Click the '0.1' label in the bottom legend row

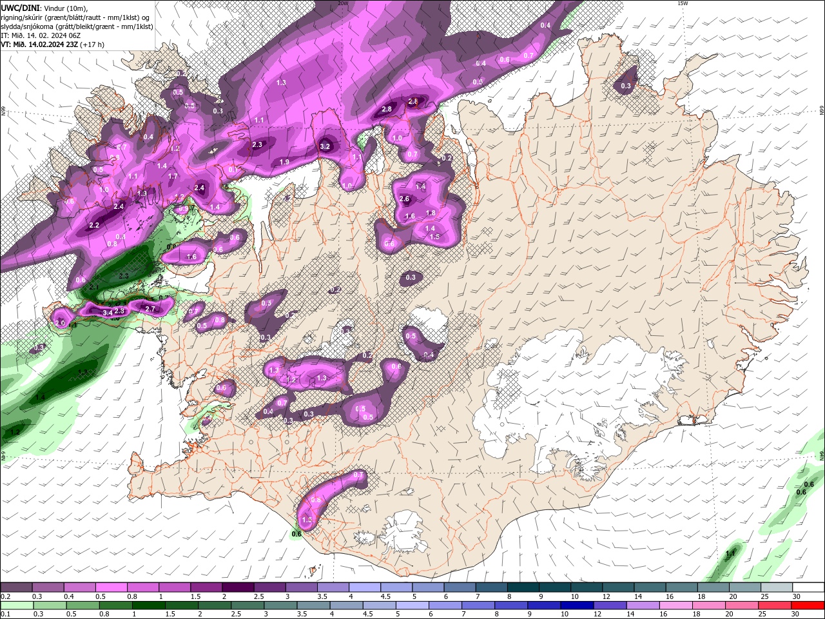5,614
